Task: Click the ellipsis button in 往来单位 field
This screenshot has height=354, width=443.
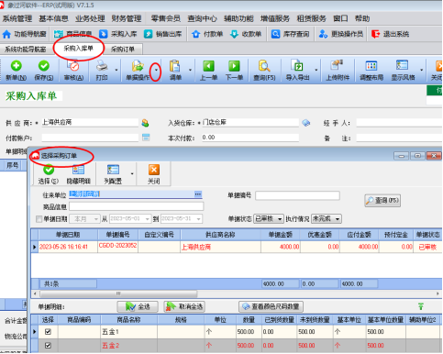Action: (198, 194)
